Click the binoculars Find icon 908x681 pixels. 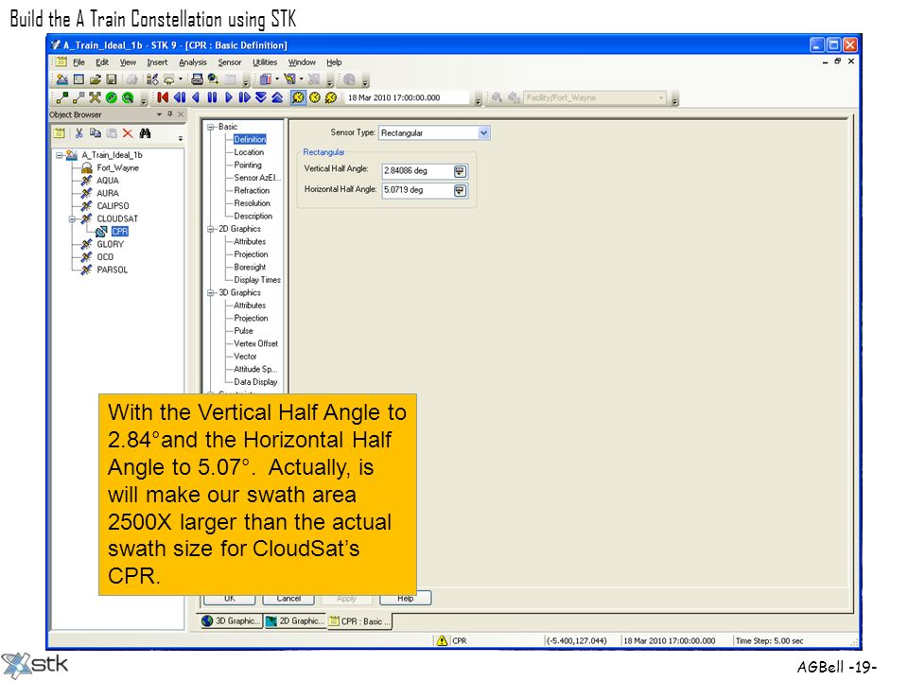[145, 133]
